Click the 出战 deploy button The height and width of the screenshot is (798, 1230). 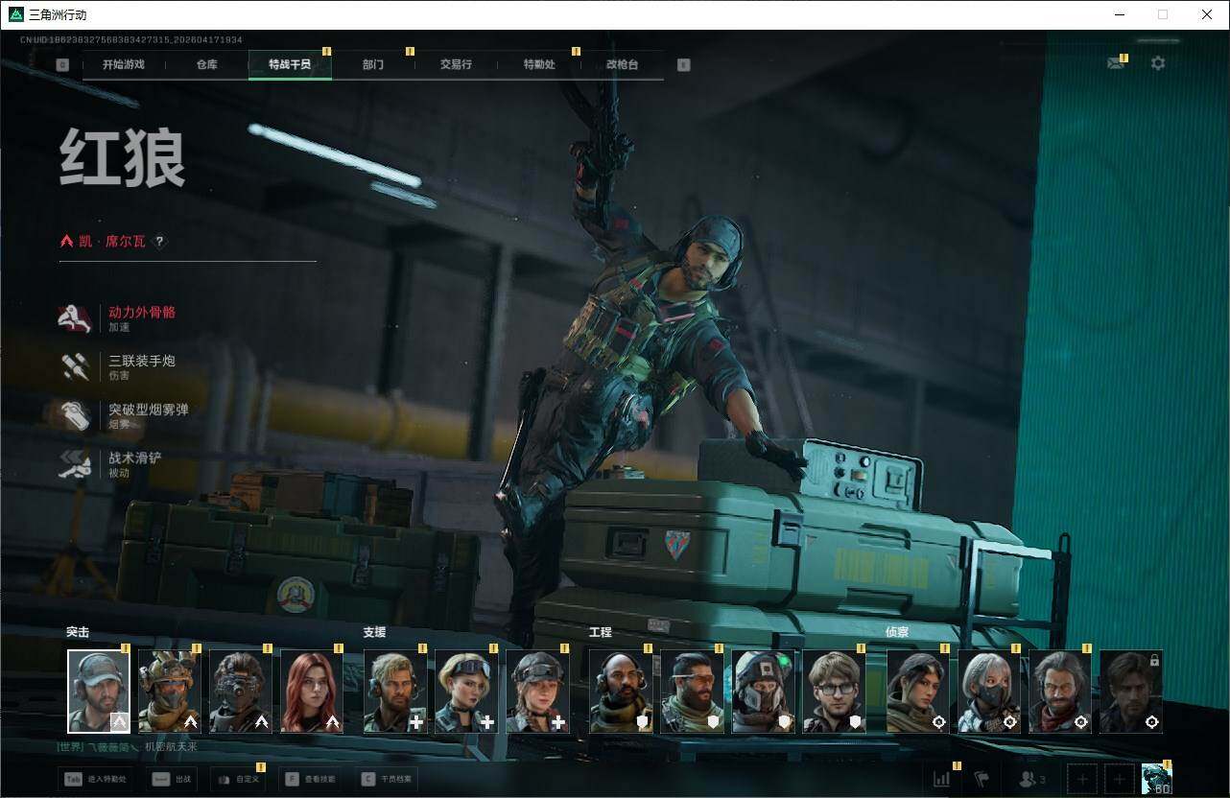click(x=172, y=779)
